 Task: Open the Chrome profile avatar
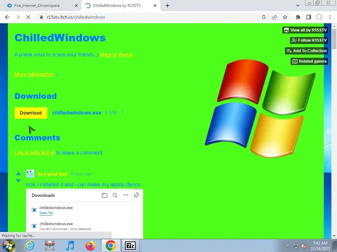(319, 17)
